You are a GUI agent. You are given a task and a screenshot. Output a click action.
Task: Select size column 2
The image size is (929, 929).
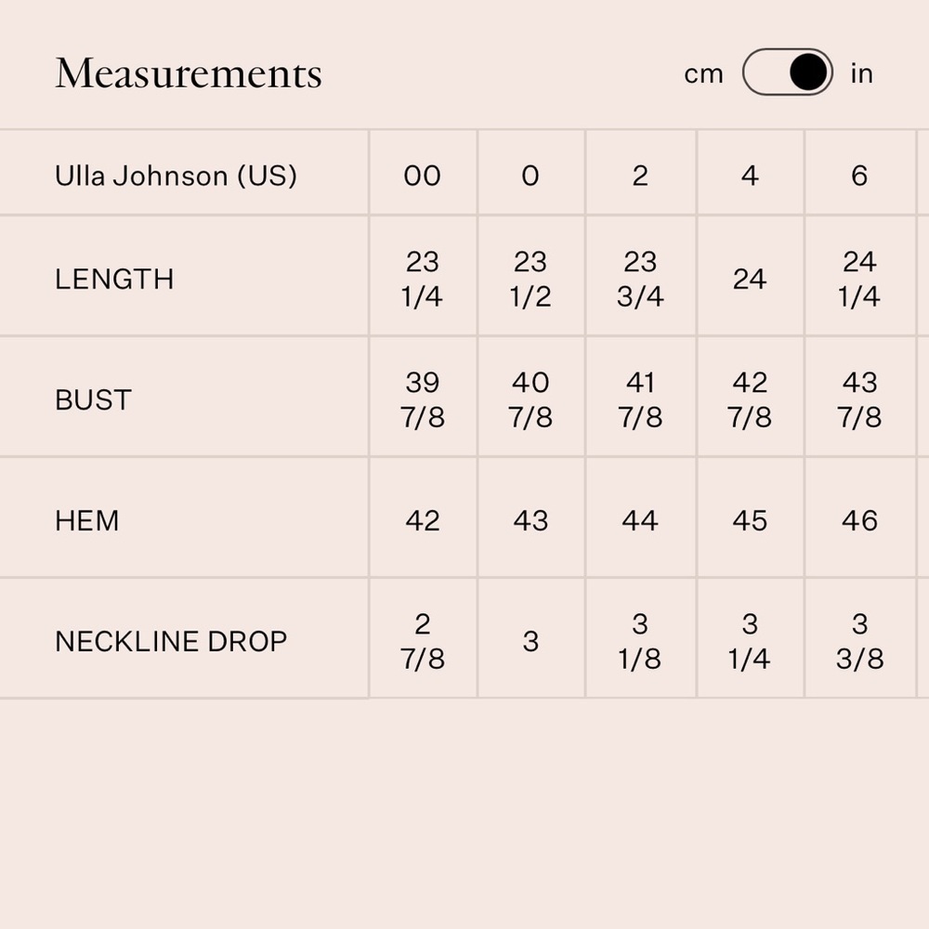tap(640, 175)
